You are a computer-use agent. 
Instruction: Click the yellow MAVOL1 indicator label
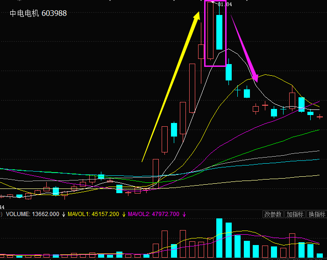(93, 214)
